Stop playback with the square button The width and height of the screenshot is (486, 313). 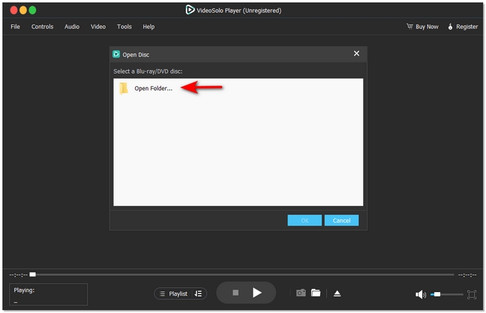pos(235,293)
